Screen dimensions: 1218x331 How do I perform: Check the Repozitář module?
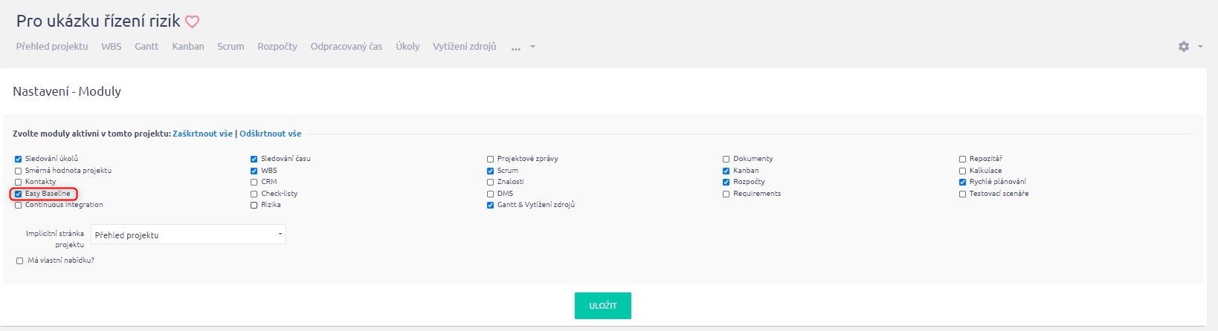[963, 159]
